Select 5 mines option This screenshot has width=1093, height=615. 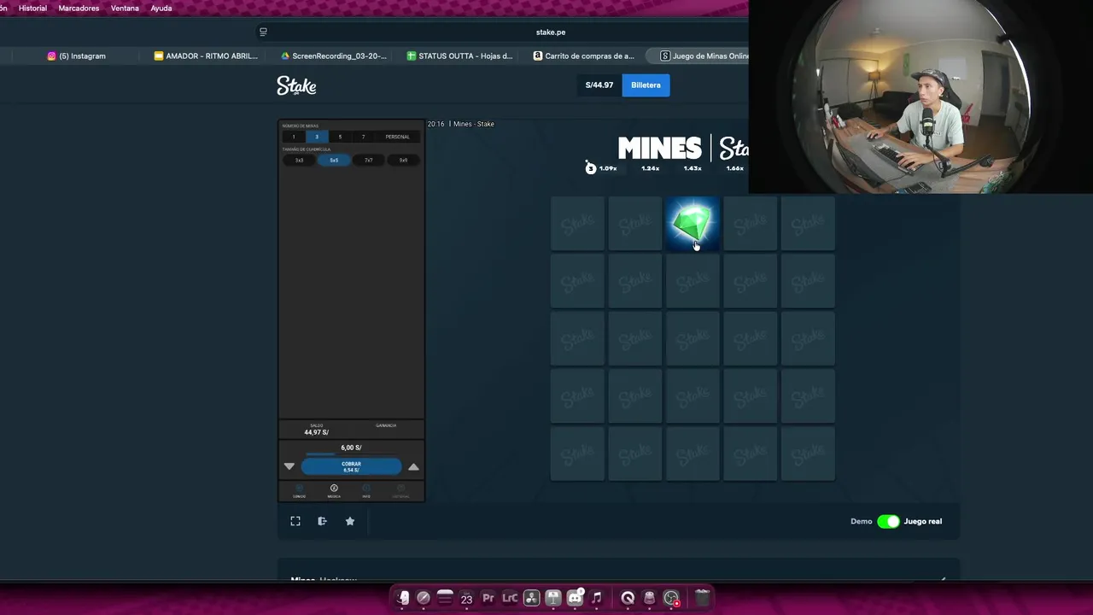pos(340,137)
